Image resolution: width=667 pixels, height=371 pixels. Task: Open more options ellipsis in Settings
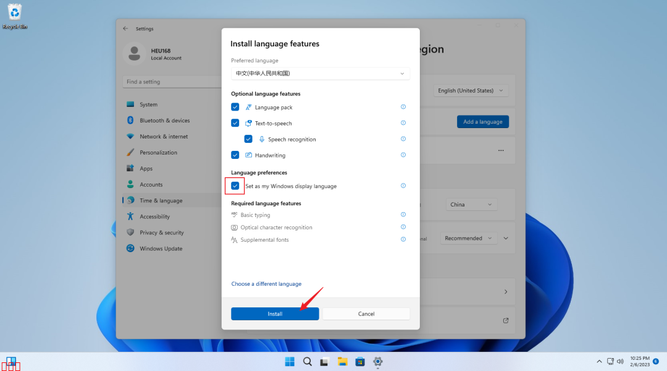pos(501,150)
